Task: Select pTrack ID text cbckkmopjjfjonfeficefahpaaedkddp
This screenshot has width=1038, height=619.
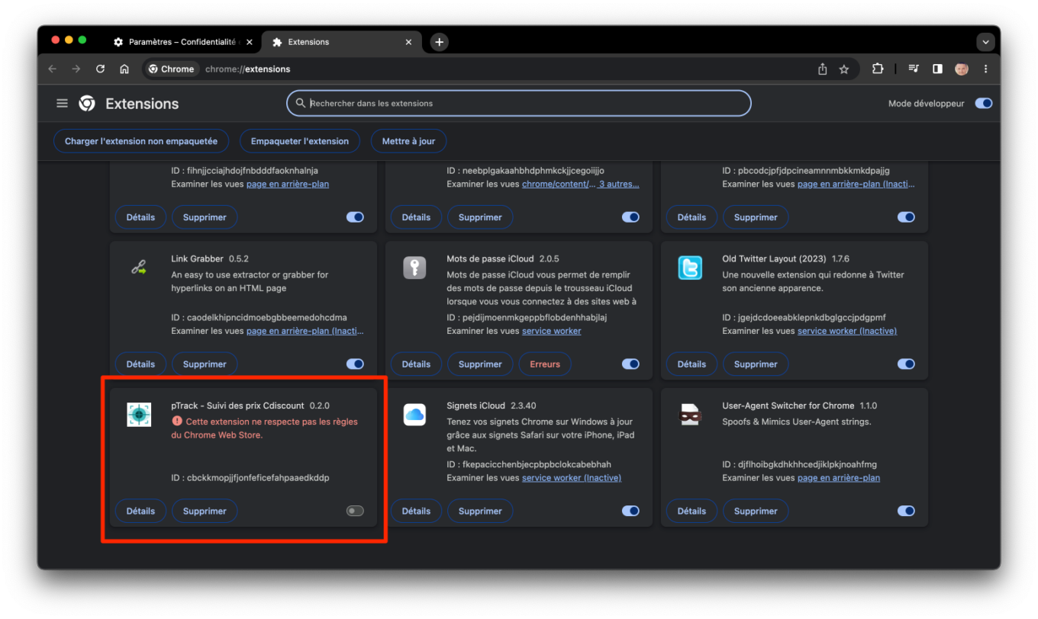Action: 258,478
